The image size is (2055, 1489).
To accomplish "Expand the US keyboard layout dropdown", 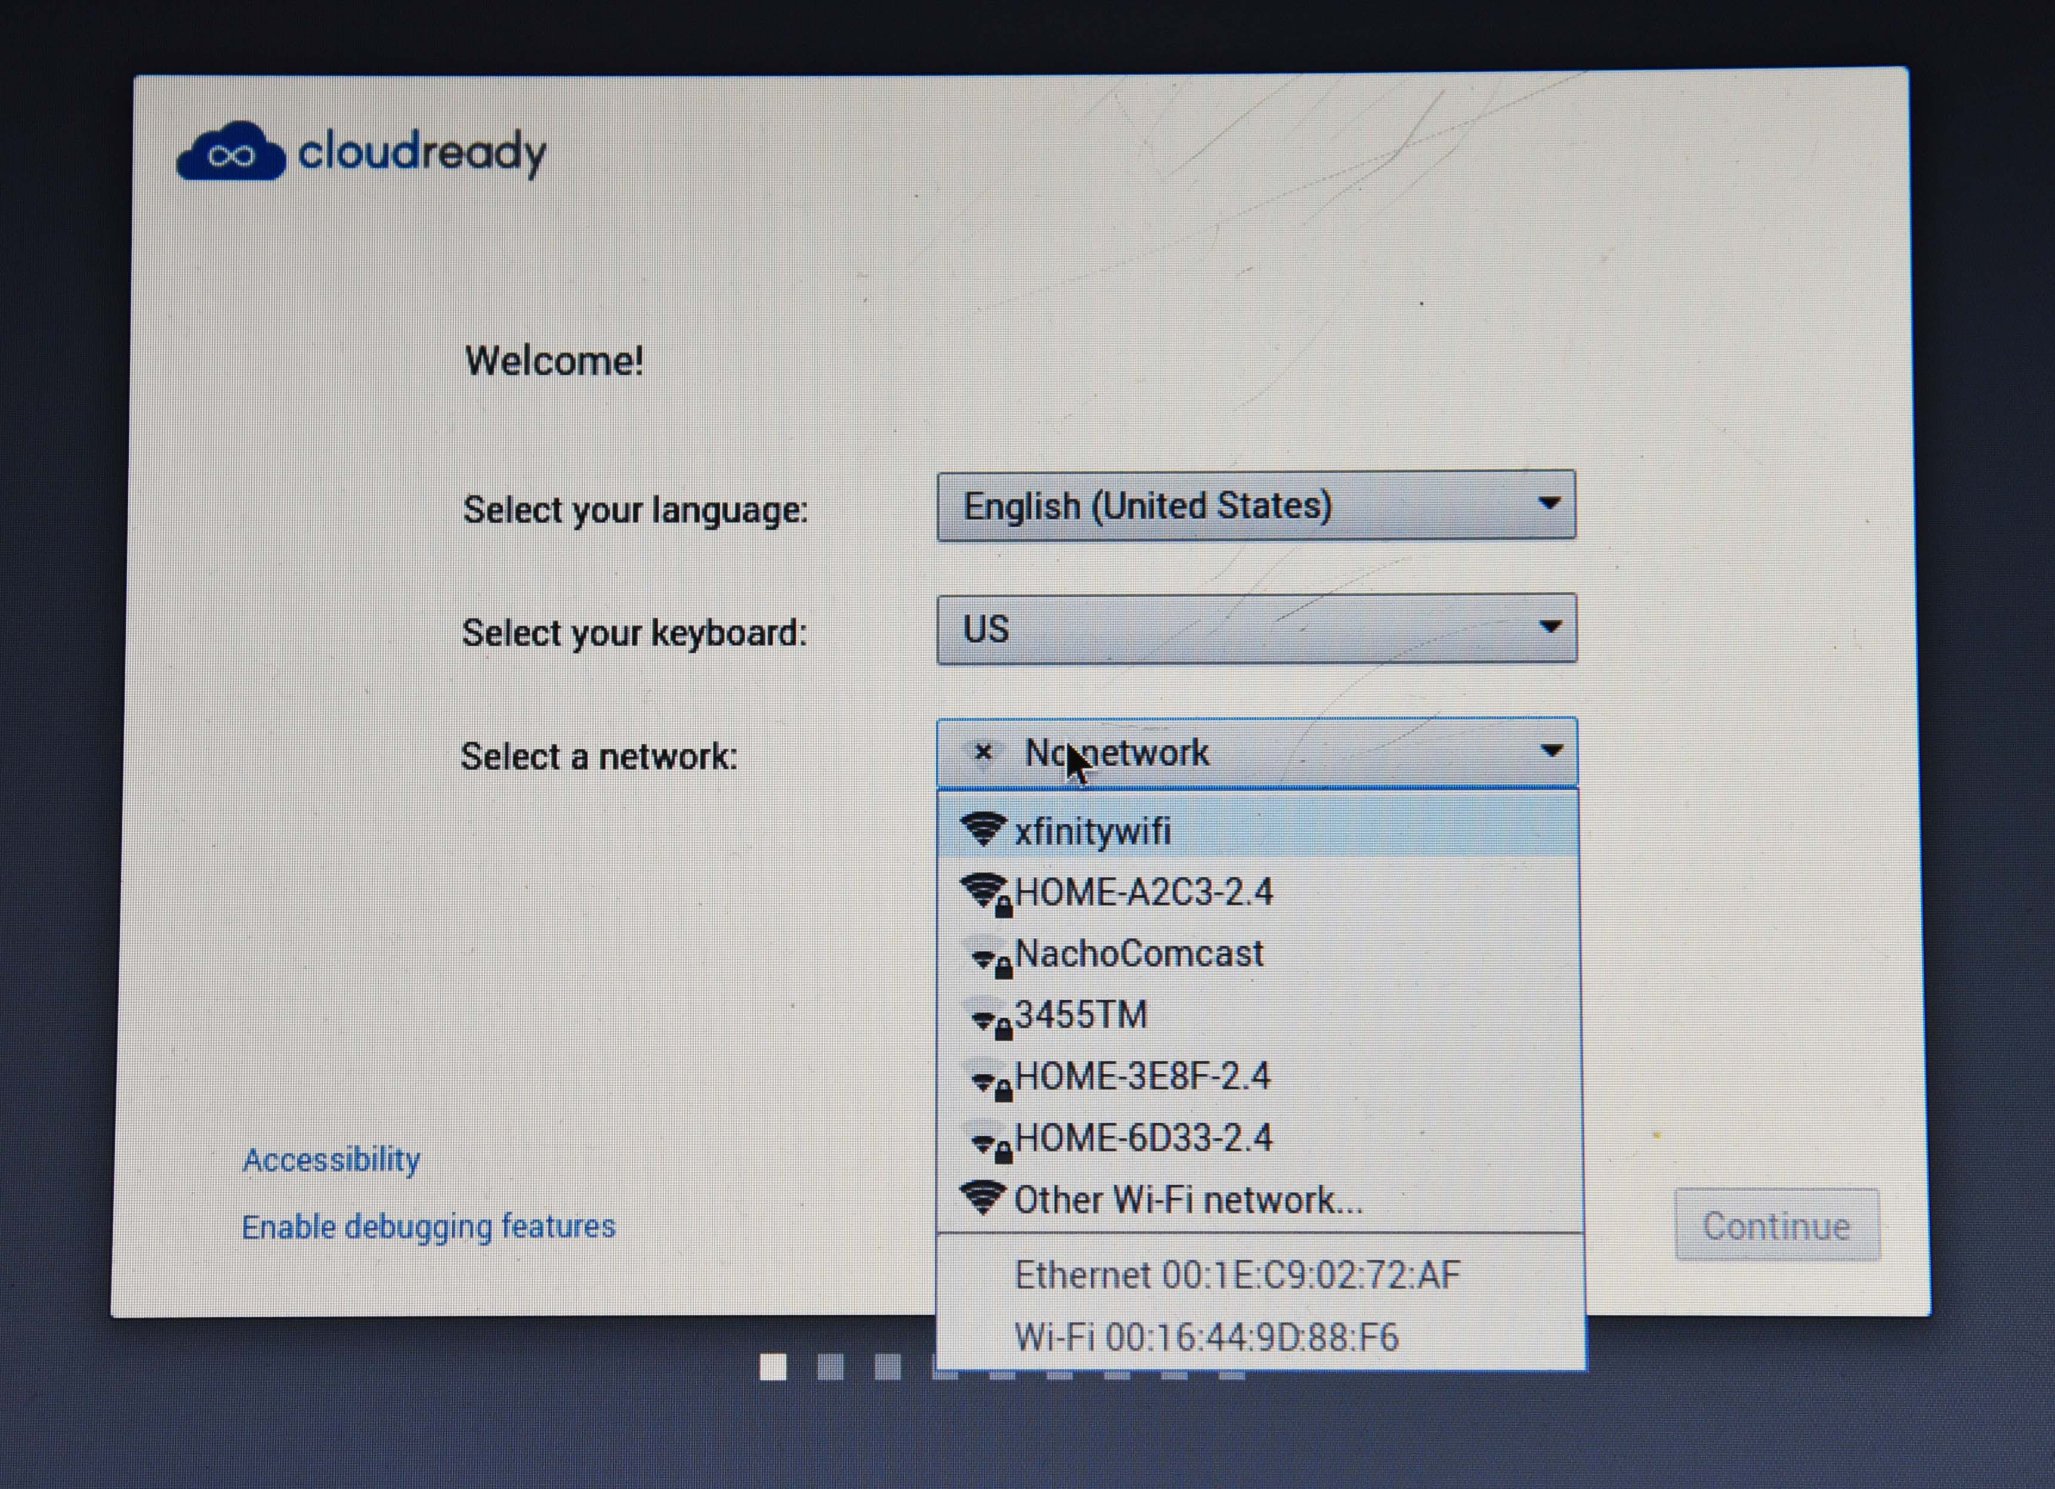I will [x=1257, y=629].
